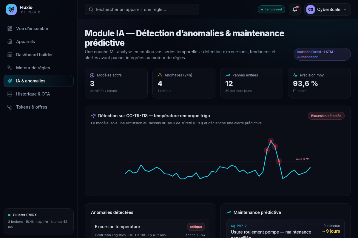Click the Excursion détectée badge
This screenshot has width=358, height=238.
[x=326, y=116]
